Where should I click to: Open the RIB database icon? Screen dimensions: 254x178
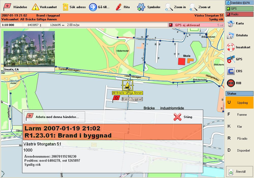click(x=231, y=83)
